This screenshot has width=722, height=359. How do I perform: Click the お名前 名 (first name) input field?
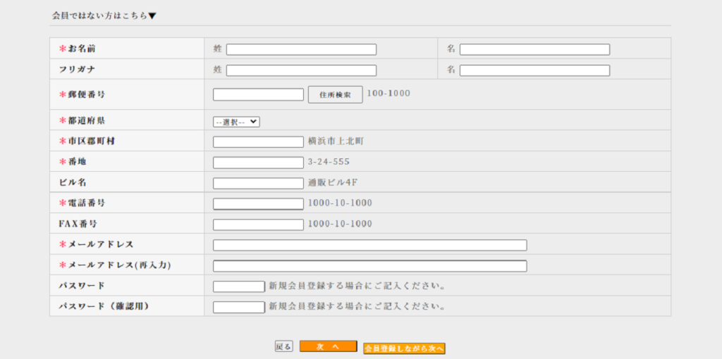(534, 50)
